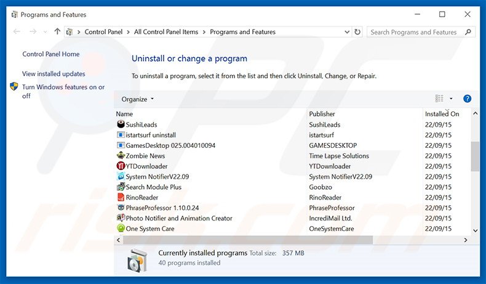The image size is (486, 284).
Task: Click the vertical scrollbar up arrow
Action: [475, 113]
